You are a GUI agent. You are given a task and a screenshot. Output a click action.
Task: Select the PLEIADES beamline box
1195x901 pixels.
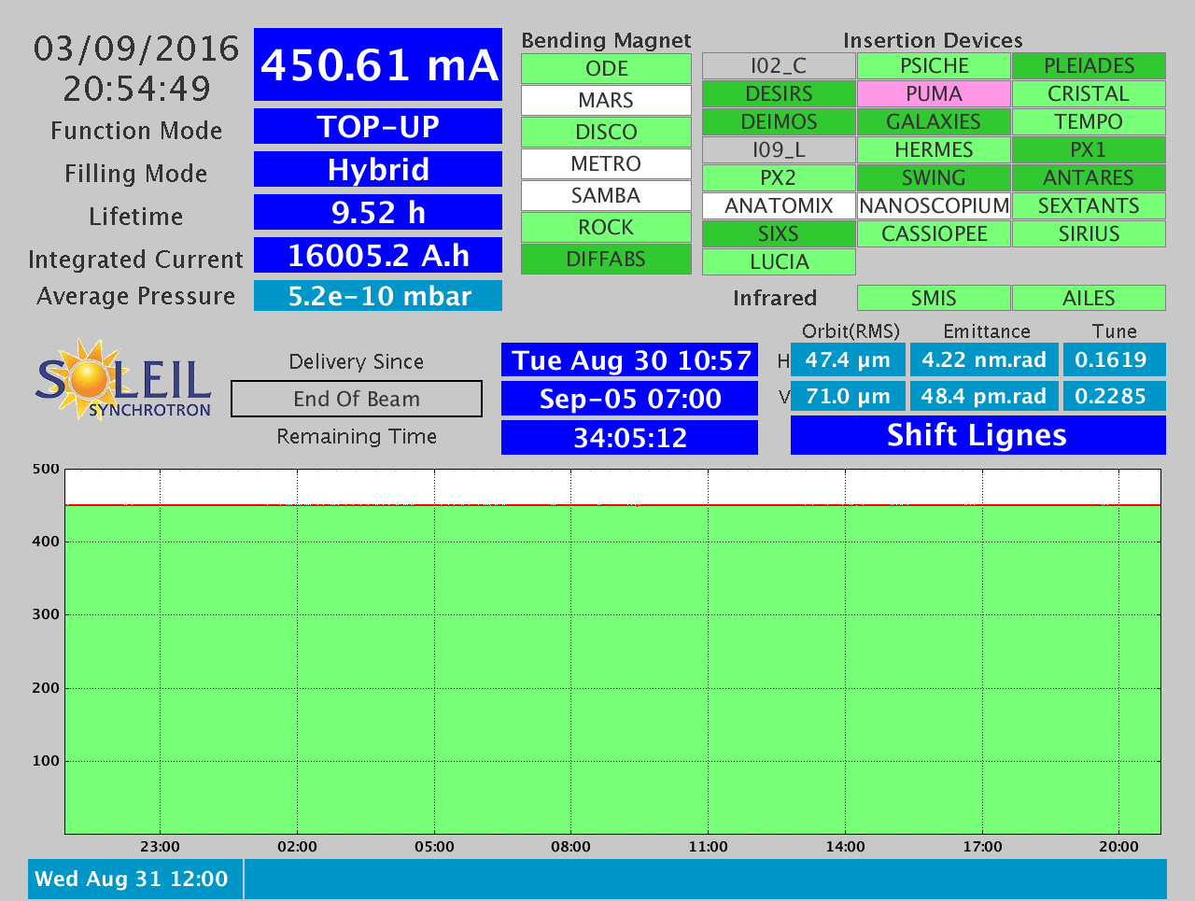coord(1089,65)
